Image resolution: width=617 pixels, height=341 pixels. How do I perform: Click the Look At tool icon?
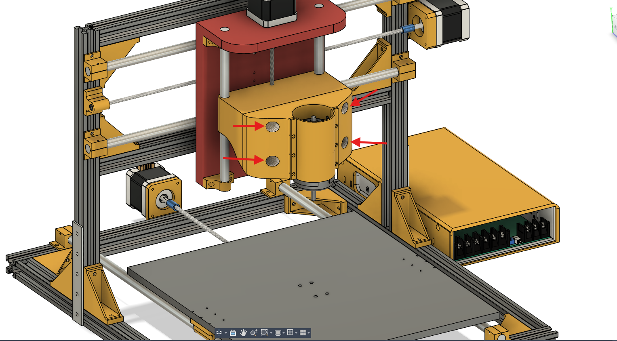(x=233, y=333)
